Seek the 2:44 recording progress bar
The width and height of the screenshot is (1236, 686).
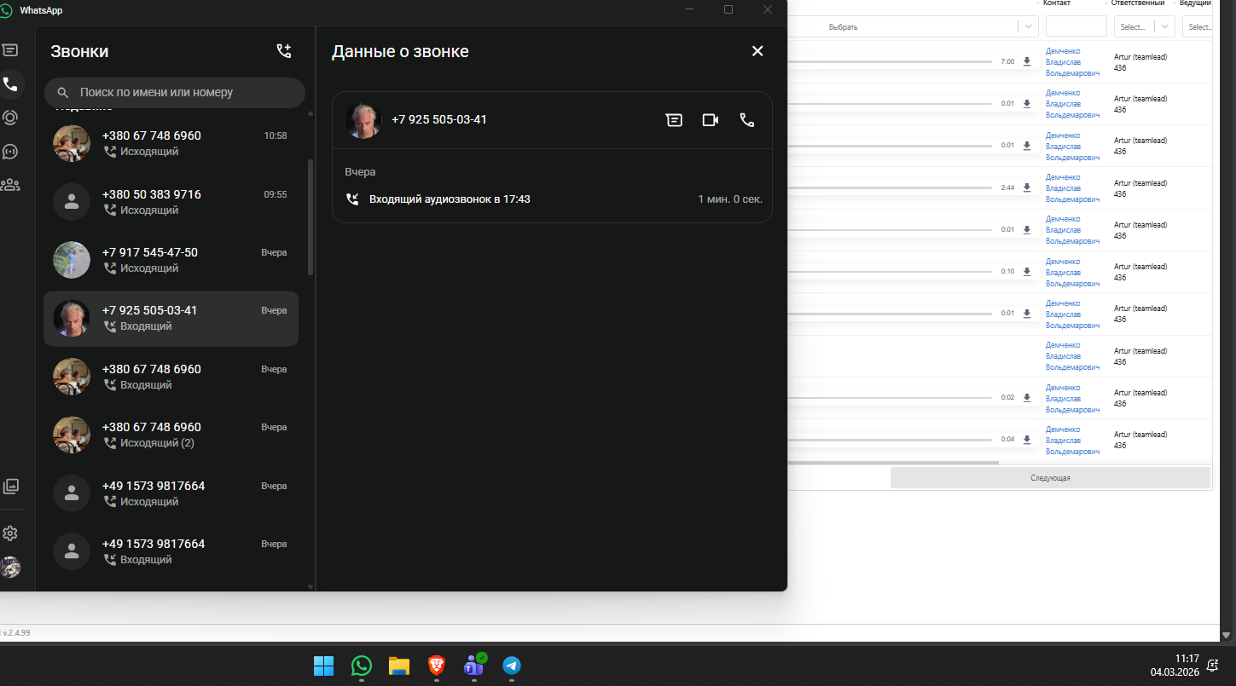click(890, 187)
